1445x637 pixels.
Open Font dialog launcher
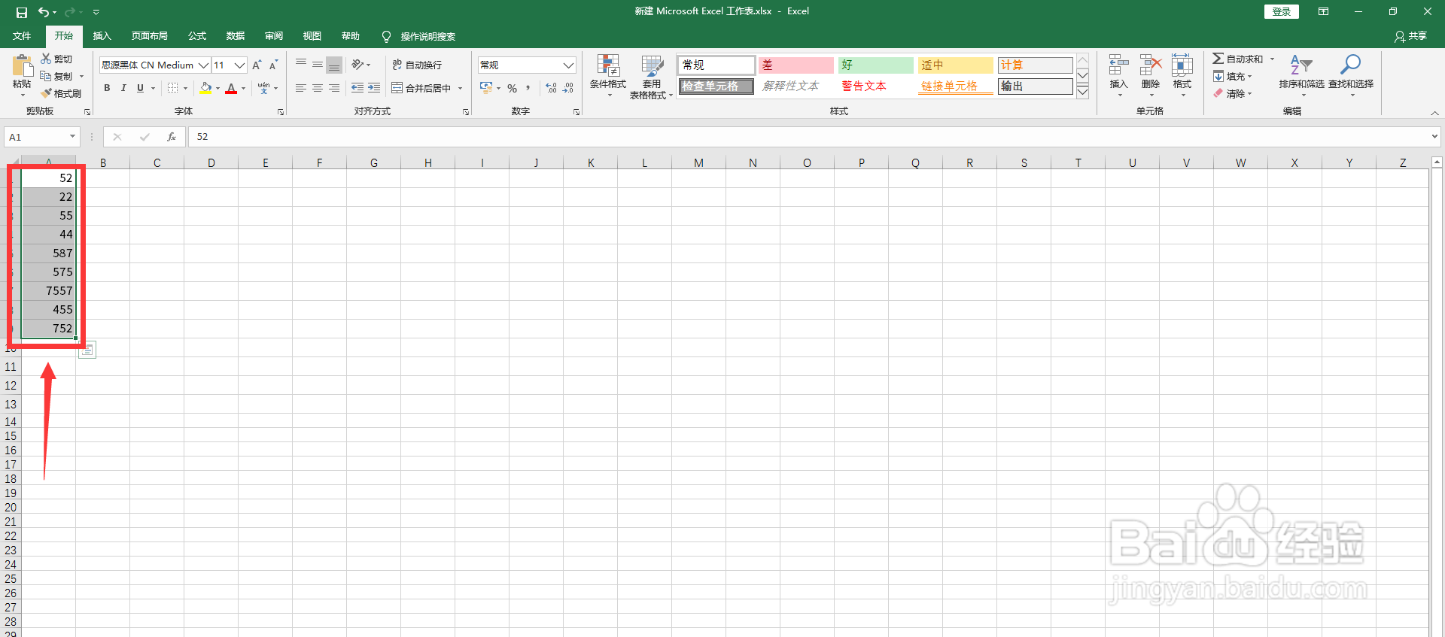(x=281, y=112)
